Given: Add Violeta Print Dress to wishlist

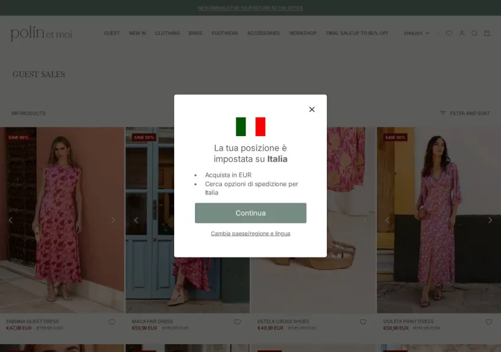Looking at the screenshot, I should point(489,322).
